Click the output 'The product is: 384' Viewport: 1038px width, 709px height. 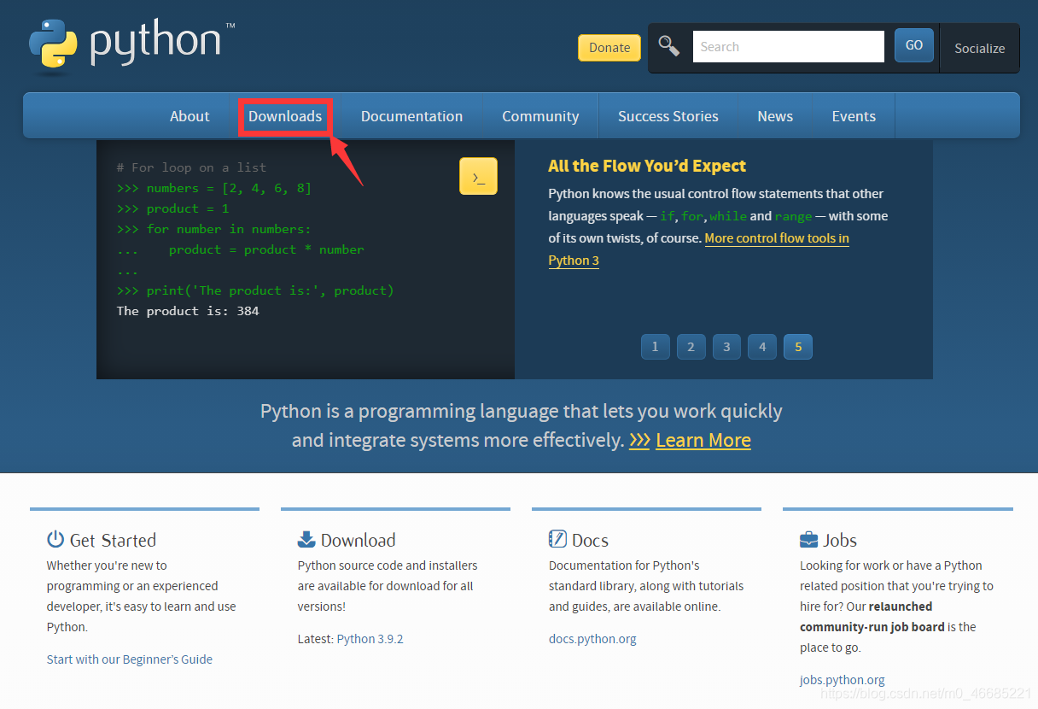[188, 311]
